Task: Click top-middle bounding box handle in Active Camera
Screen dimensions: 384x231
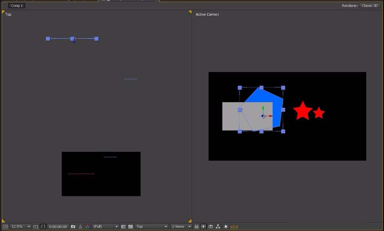Action: tap(261, 88)
